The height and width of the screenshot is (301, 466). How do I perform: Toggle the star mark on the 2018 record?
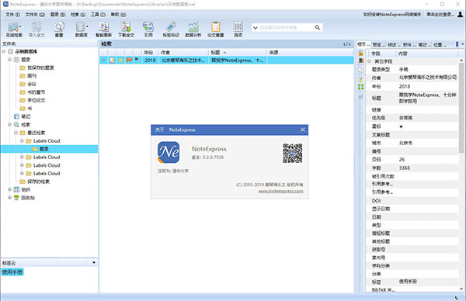pos(120,61)
